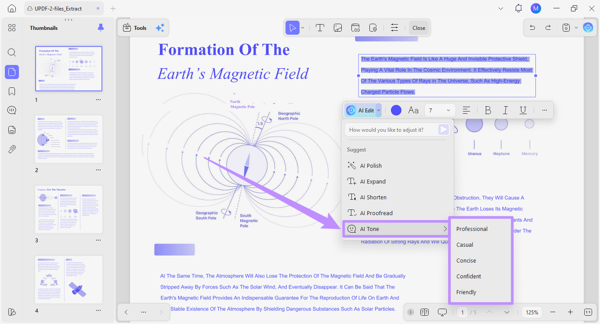Open the Tools menu button
This screenshot has width=600, height=324.
pos(135,28)
